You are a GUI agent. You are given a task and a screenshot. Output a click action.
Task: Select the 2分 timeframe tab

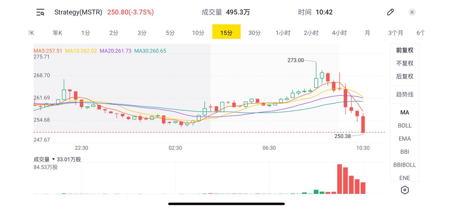114,33
